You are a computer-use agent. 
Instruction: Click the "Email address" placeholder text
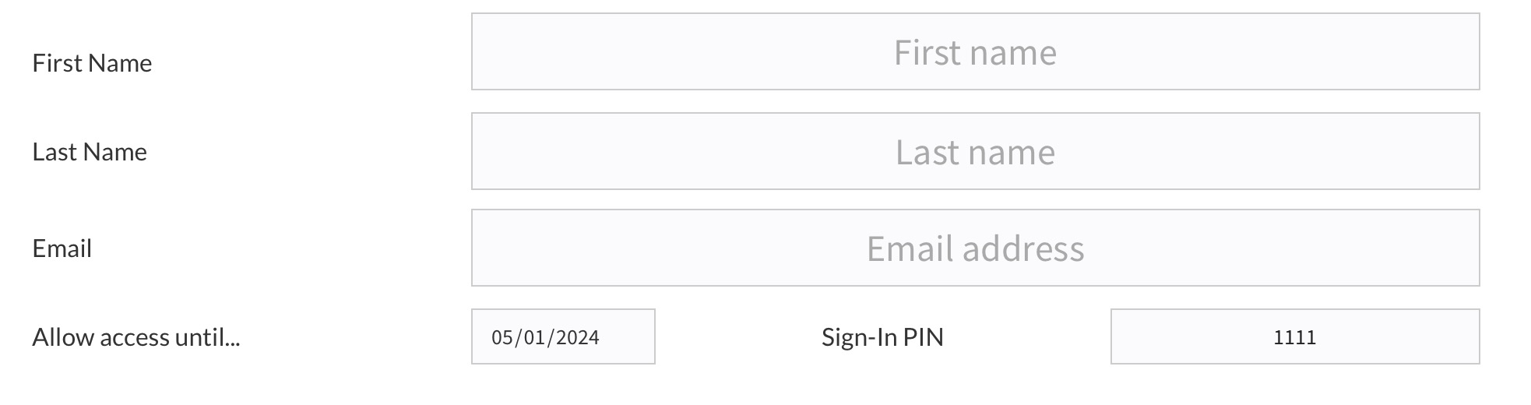point(975,248)
